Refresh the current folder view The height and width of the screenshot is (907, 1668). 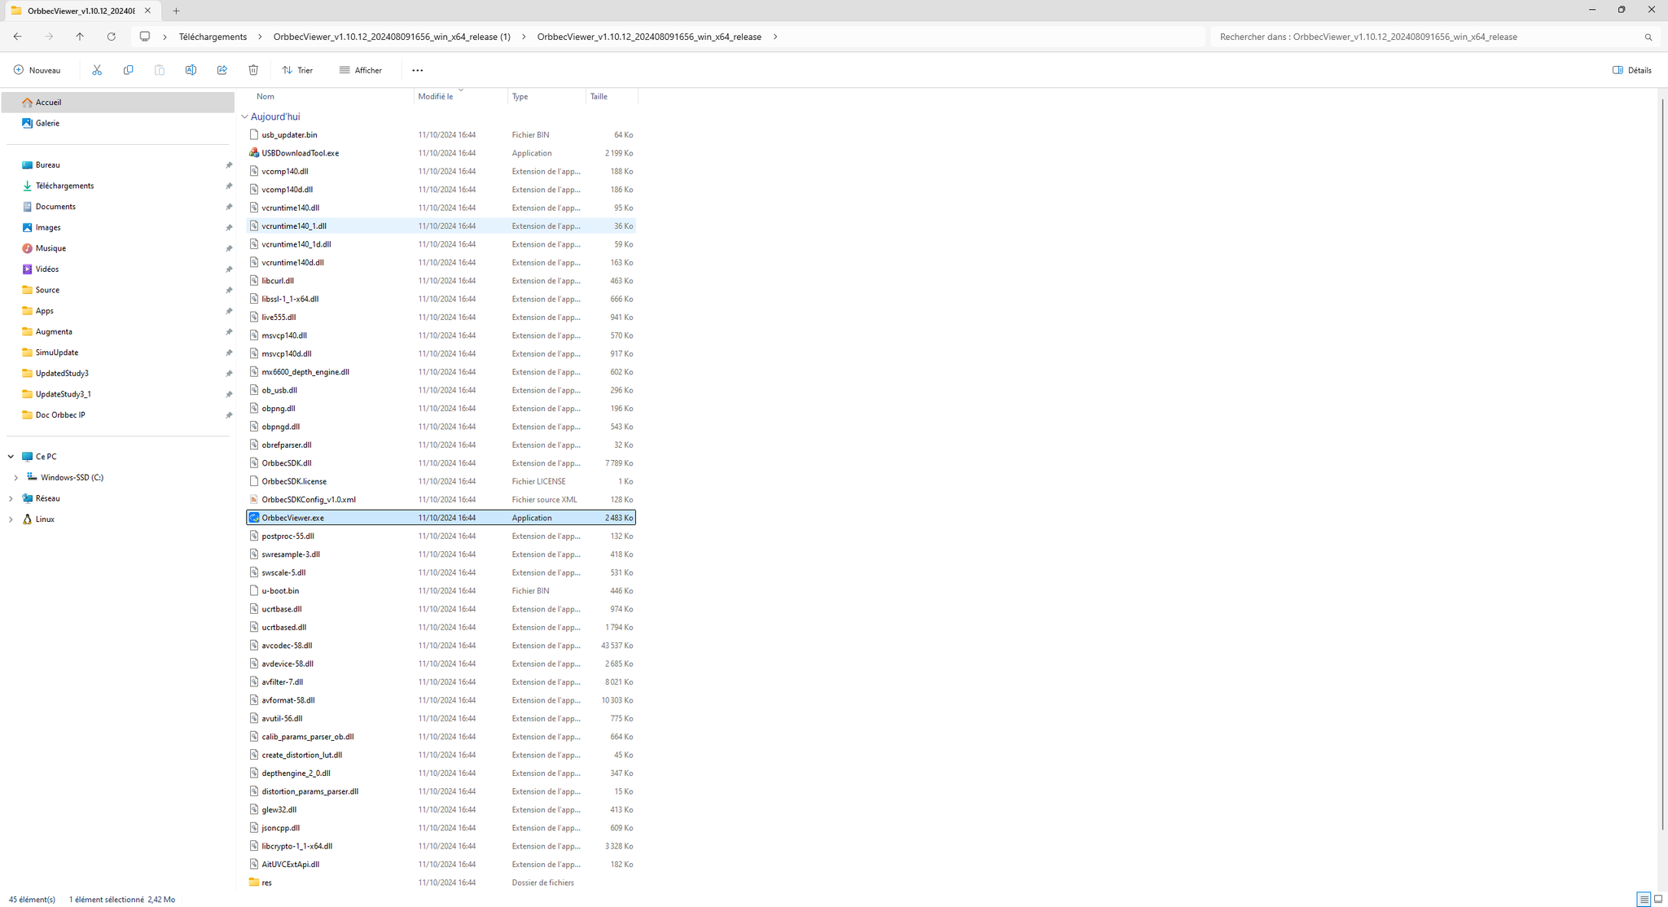(x=112, y=37)
